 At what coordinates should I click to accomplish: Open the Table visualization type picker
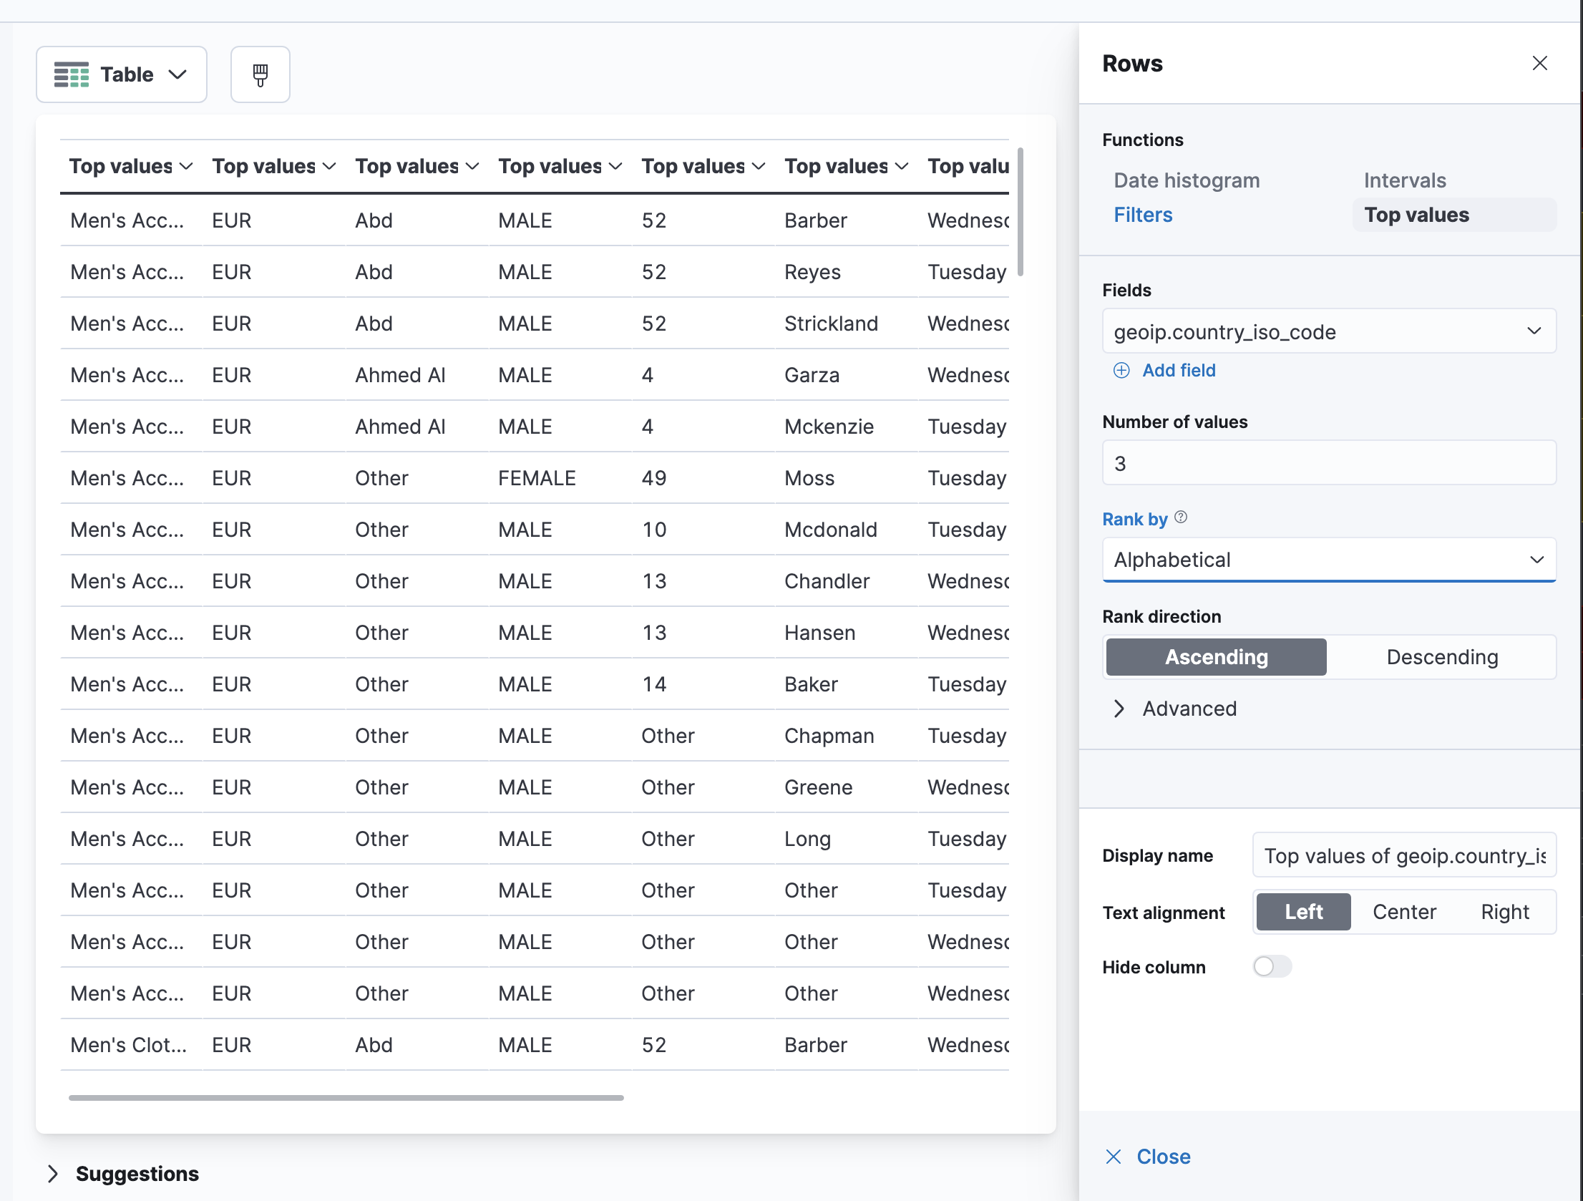(x=121, y=74)
